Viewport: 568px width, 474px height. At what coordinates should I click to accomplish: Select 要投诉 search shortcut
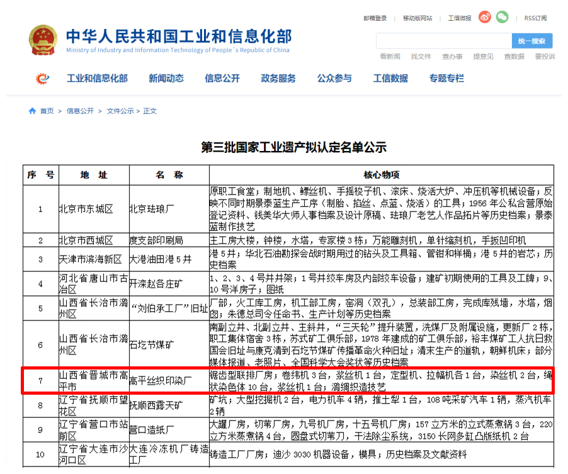coord(545,57)
